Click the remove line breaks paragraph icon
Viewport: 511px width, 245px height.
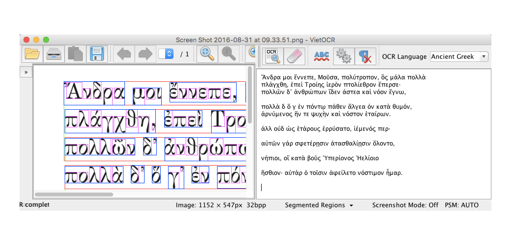coord(365,57)
